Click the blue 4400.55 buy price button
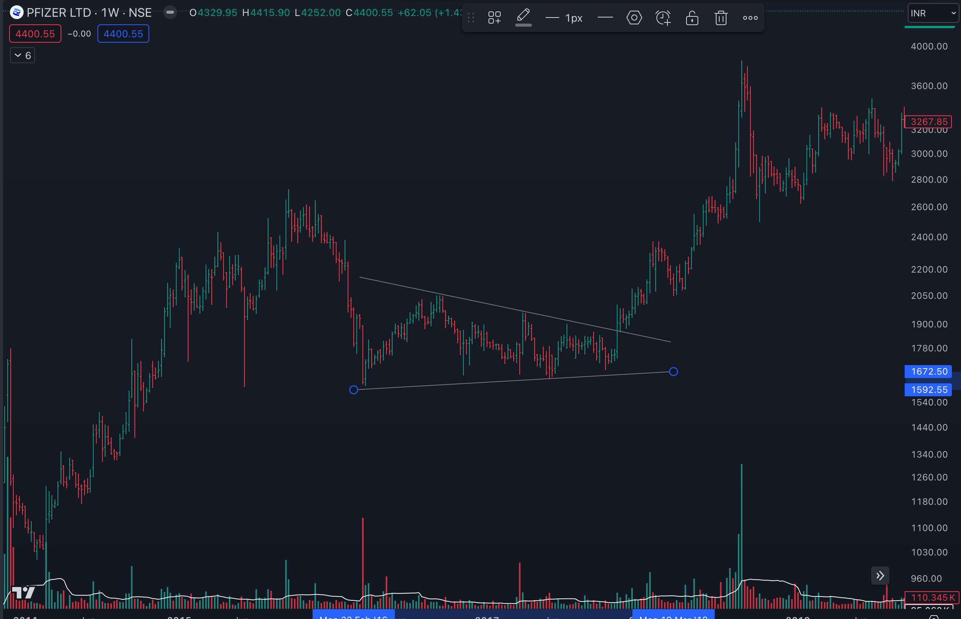This screenshot has height=619, width=961. tap(123, 34)
